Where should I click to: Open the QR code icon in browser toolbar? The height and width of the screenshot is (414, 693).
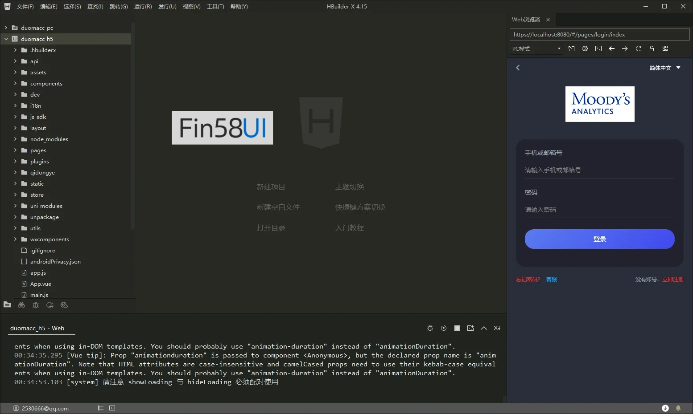[665, 49]
